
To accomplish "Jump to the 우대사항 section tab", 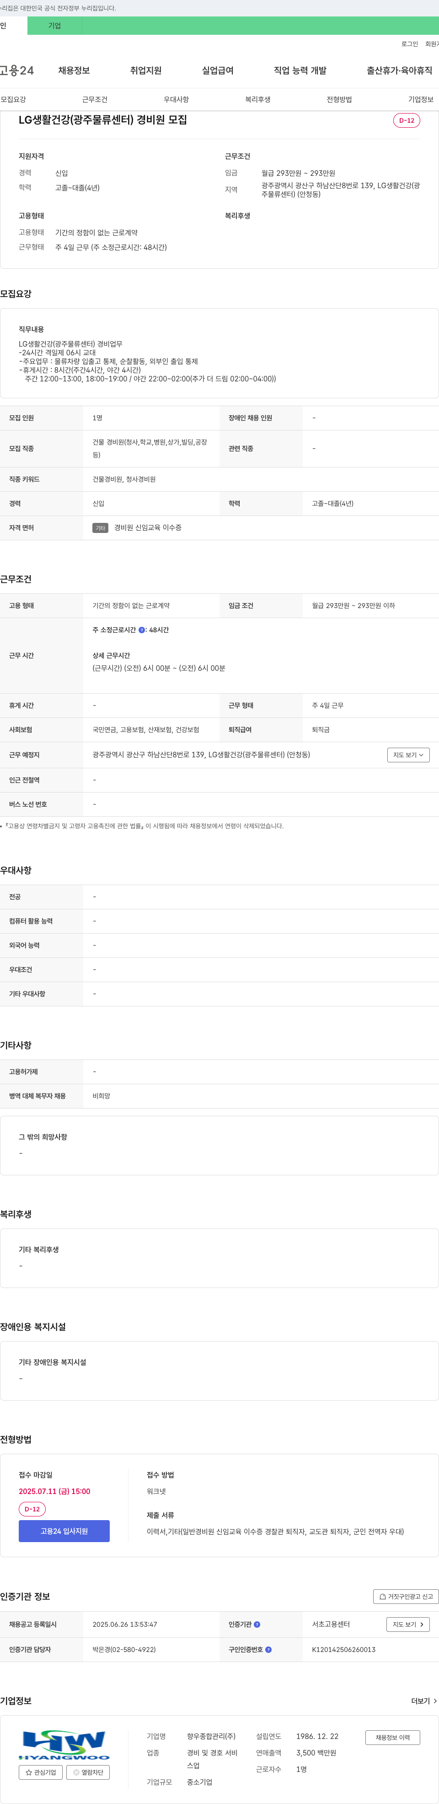I will tap(176, 99).
